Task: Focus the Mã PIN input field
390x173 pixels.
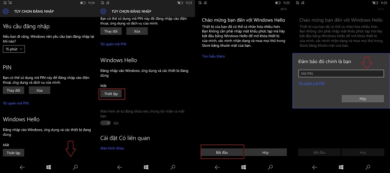Action: pos(341,74)
